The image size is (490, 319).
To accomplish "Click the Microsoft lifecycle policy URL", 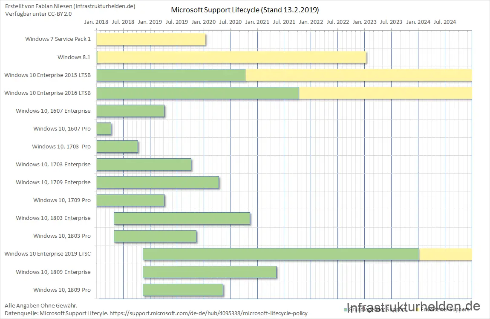I will 208,313.
